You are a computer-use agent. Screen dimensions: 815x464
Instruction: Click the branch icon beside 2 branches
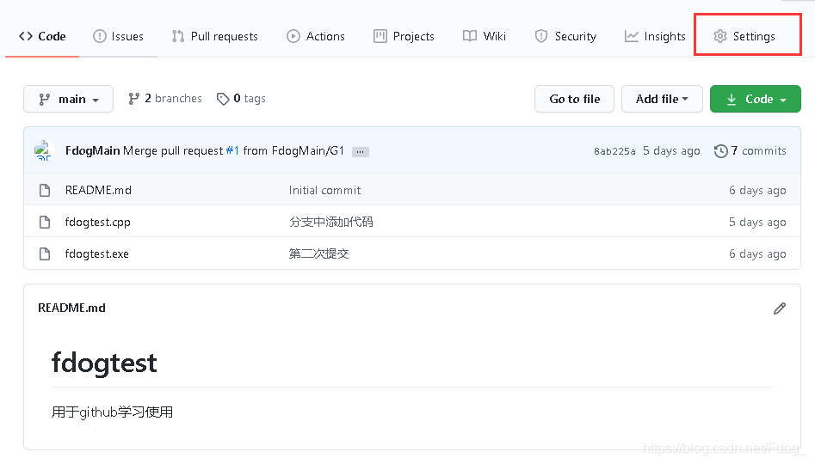coord(134,99)
